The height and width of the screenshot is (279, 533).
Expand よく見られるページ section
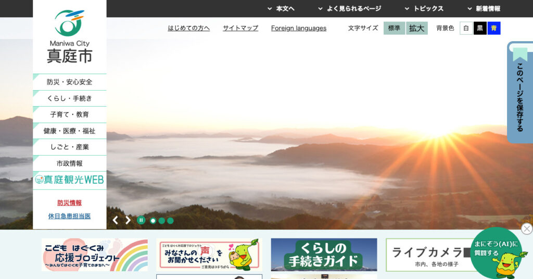tap(350, 8)
